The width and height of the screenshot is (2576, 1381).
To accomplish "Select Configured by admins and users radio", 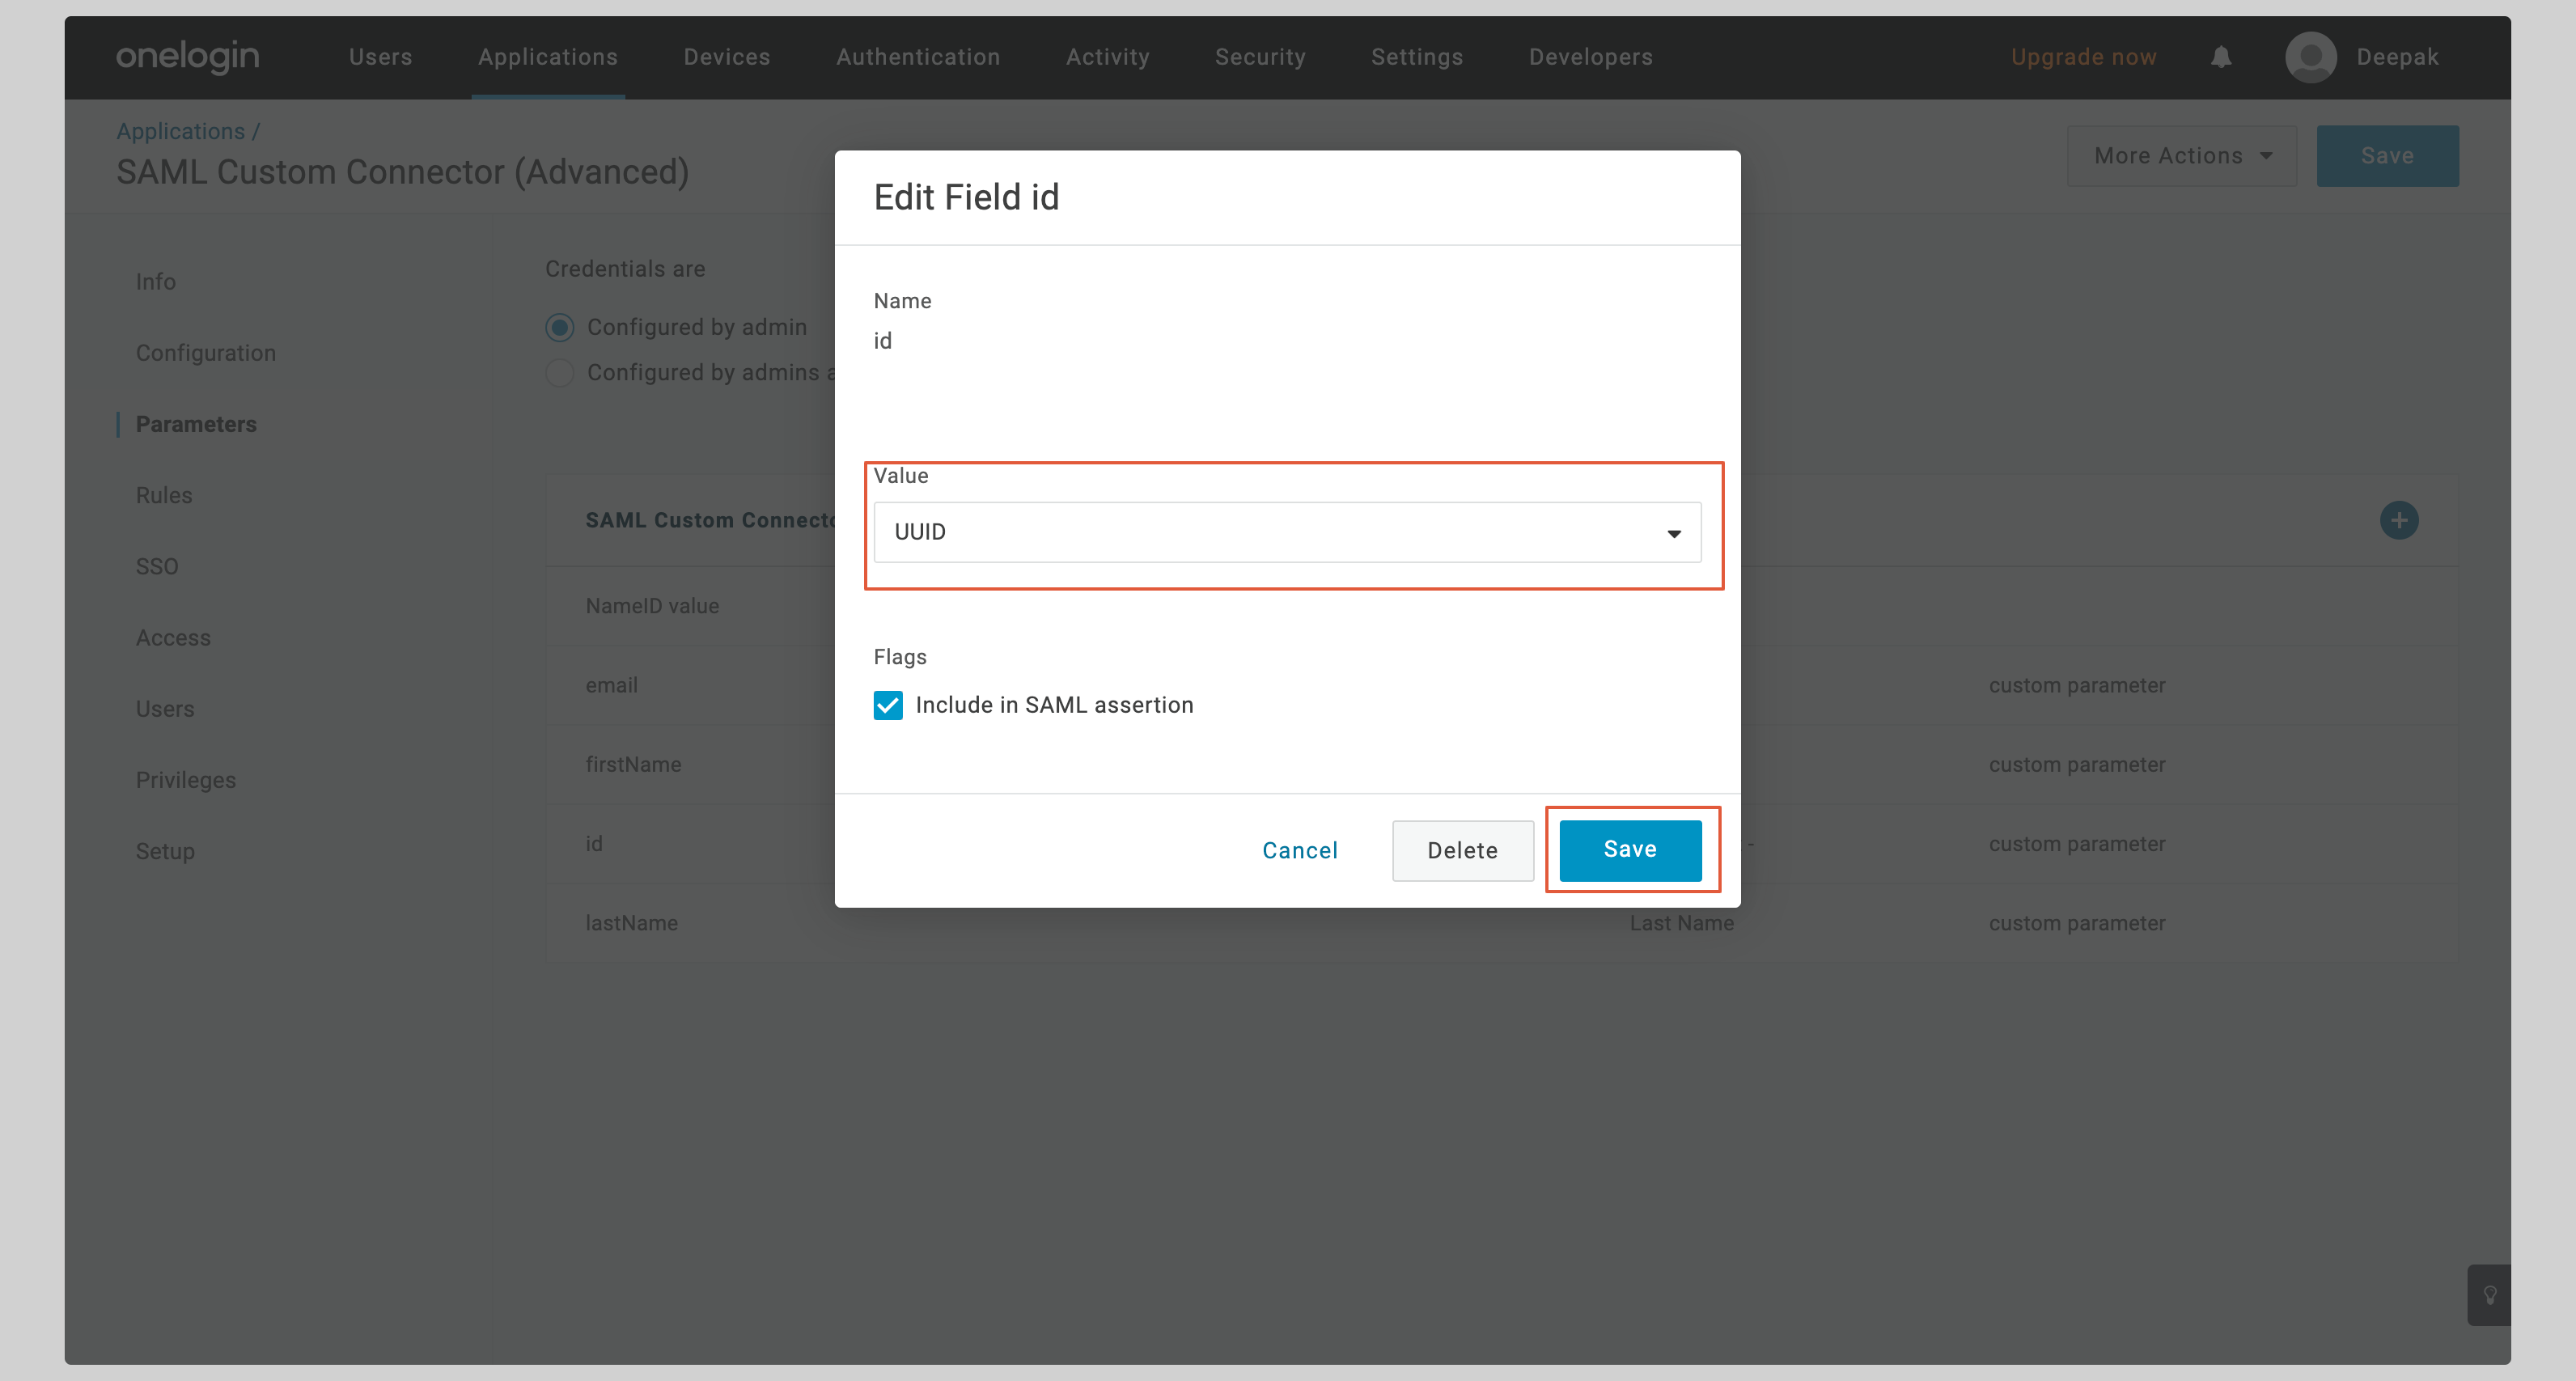I will point(560,372).
